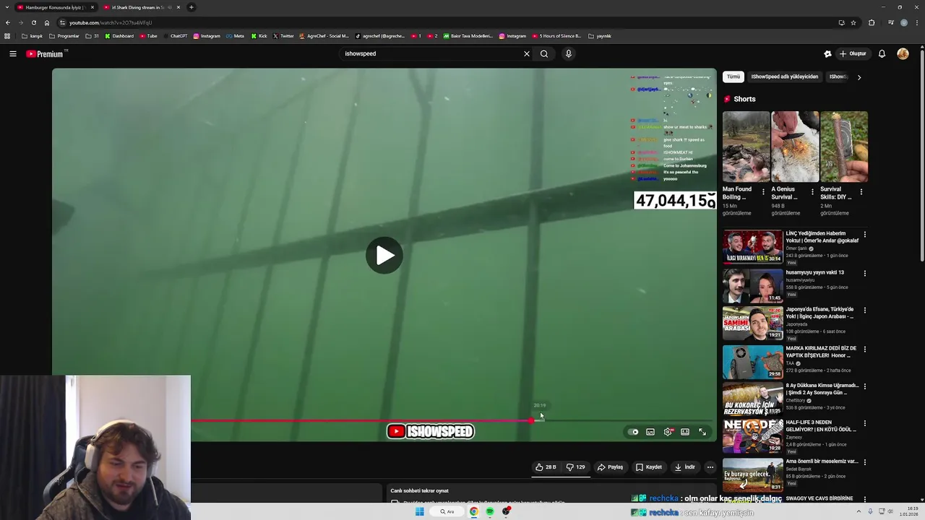
Task: Open options for 'MARKA KIRILMAZ DEDİ' video
Action: point(865,350)
